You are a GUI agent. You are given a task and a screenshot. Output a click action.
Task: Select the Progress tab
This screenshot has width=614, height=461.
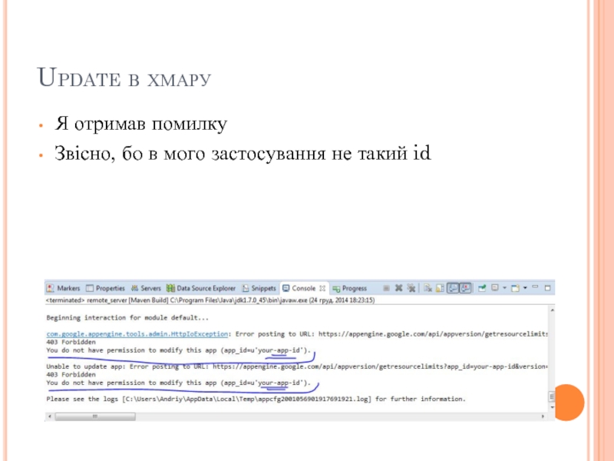(350, 288)
